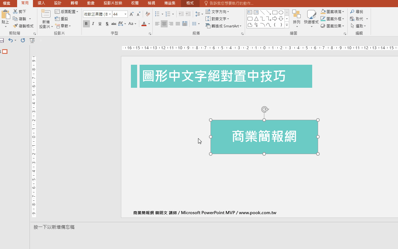The image size is (398, 249).
Task: Select the Format Painter (複製格式) brush
Action: (23, 26)
